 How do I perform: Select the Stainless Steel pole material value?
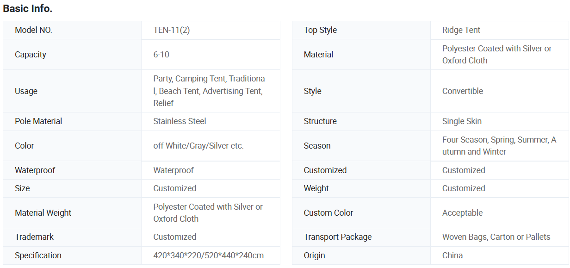point(180,121)
